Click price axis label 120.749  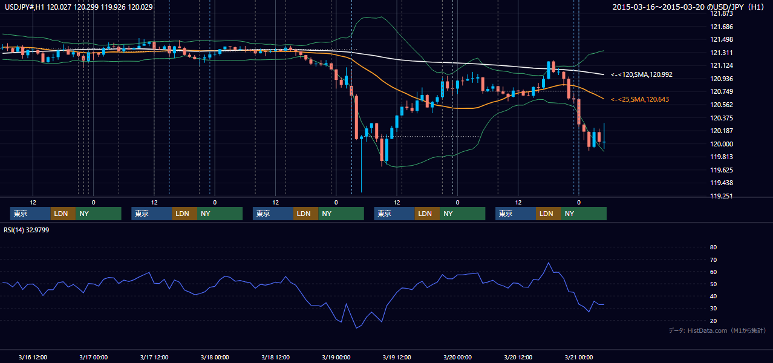pos(721,91)
